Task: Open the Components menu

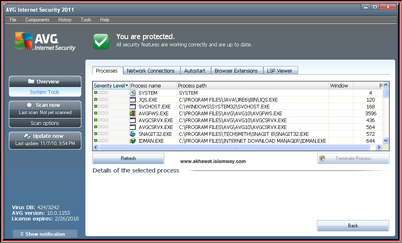Action: tap(37, 20)
